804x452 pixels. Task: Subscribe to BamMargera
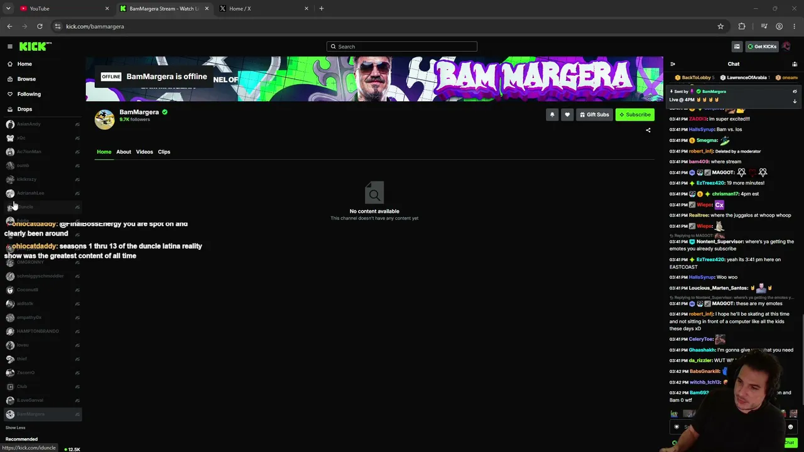pyautogui.click(x=635, y=114)
